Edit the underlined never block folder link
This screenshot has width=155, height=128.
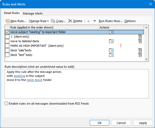(x=34, y=80)
